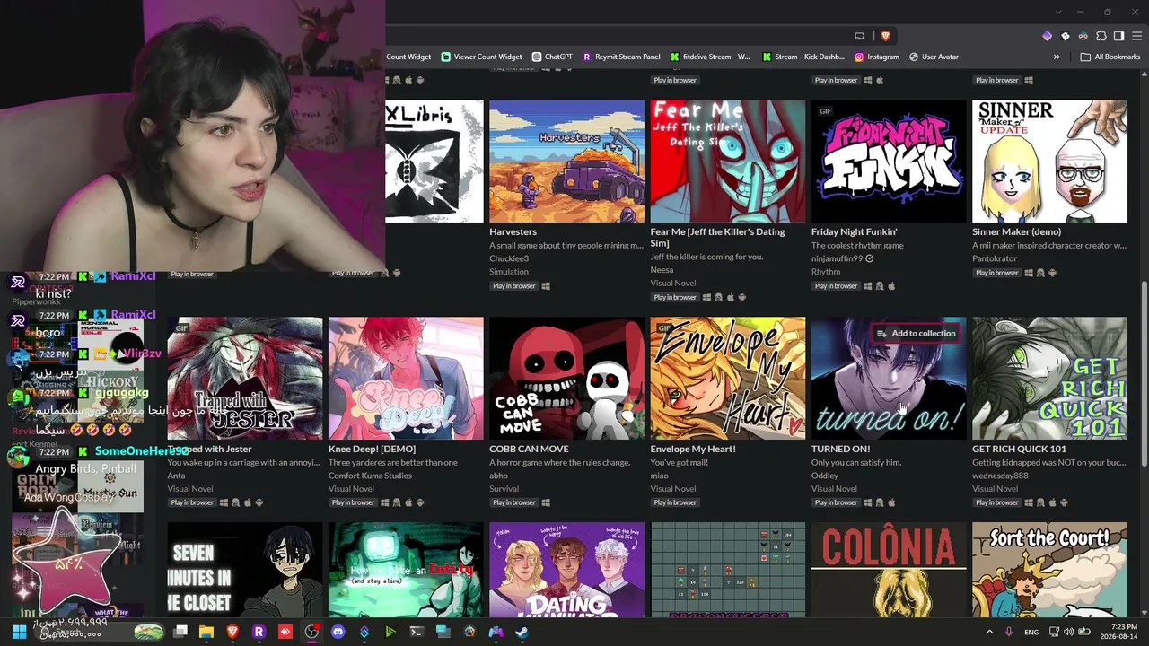Open the volume control in system tray
The image size is (1149, 646).
click(x=1067, y=632)
